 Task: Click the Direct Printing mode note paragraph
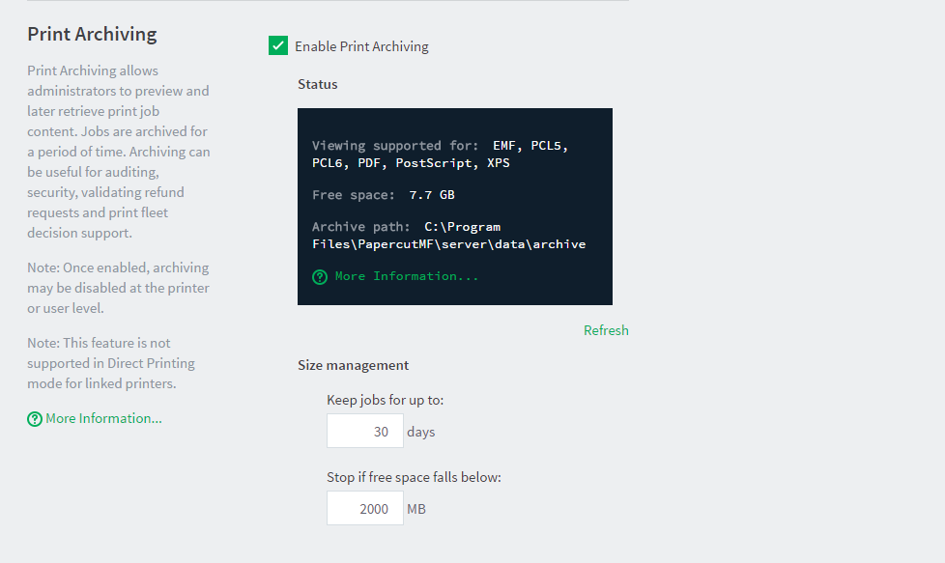coord(111,363)
